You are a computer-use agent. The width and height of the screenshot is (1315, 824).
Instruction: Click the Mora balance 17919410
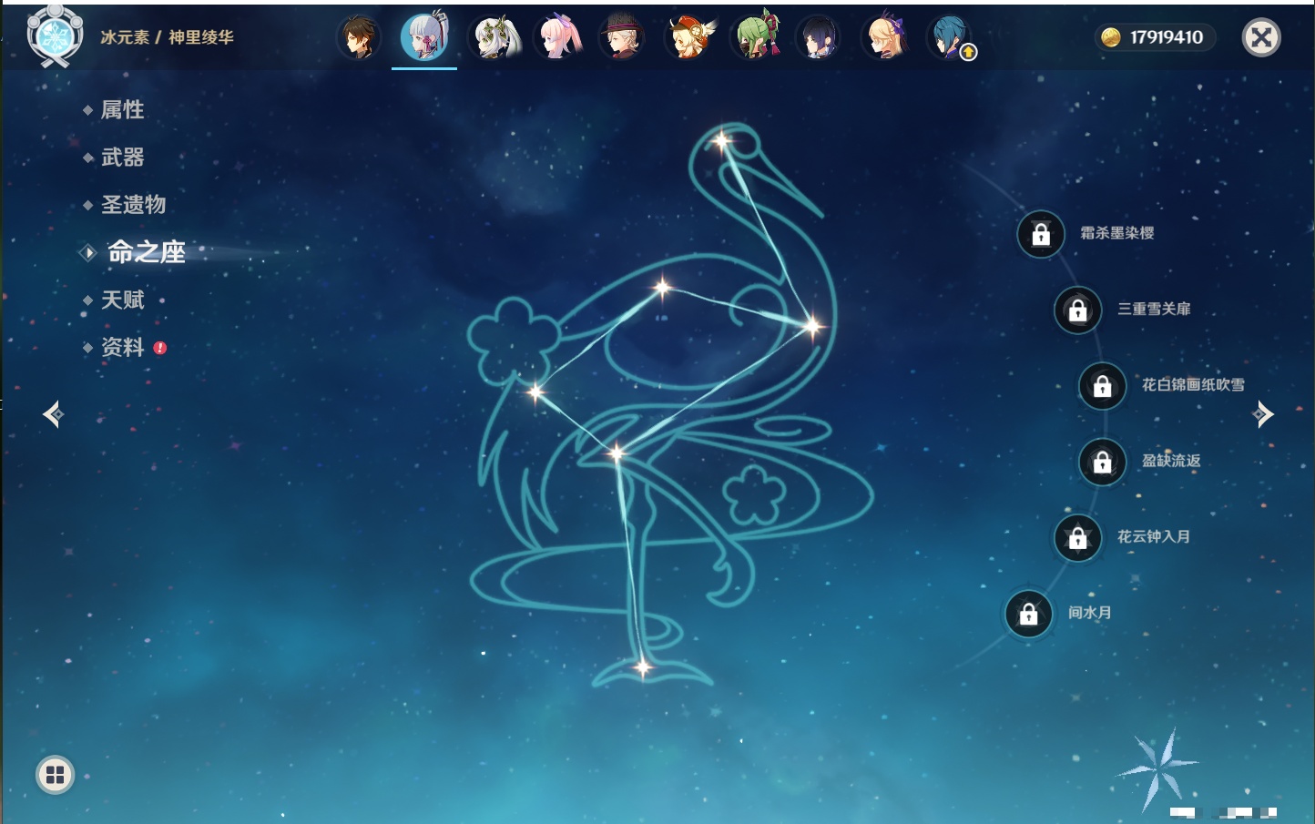point(1155,37)
